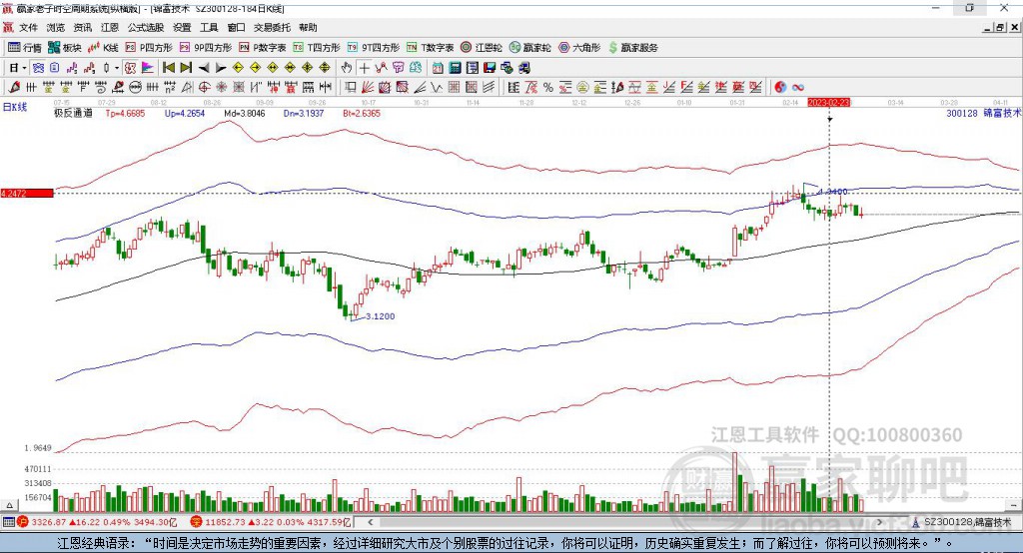The height and width of the screenshot is (553, 1023).
Task: Open the 江恩 menu
Action: 110,27
